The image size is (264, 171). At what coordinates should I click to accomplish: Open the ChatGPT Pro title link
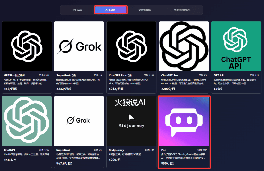tap(170, 75)
